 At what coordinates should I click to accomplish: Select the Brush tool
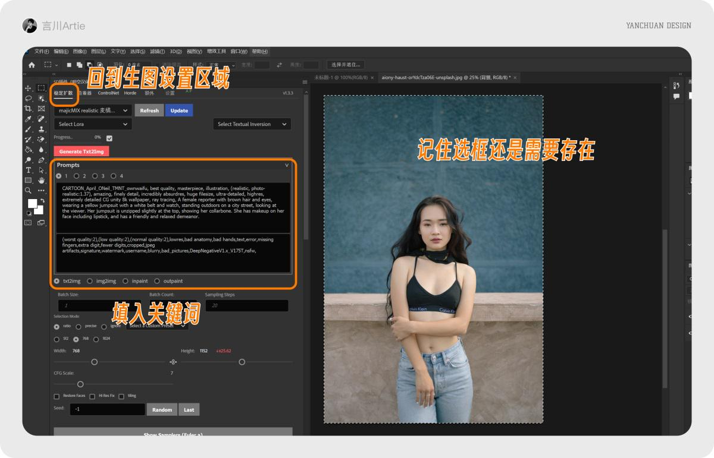[27, 129]
